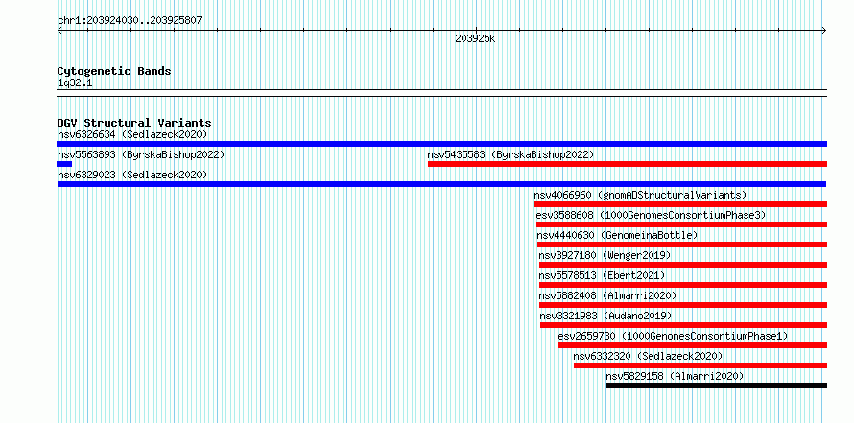This screenshot has width=854, height=423.
Task: Select the red bar under nsv5578513
Action: pyautogui.click(x=683, y=285)
